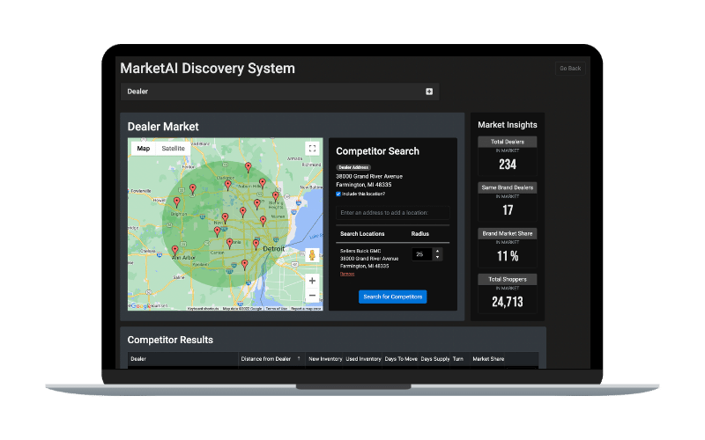705x440 pixels.
Task: Select the Street View pegman icon
Action: 312,255
